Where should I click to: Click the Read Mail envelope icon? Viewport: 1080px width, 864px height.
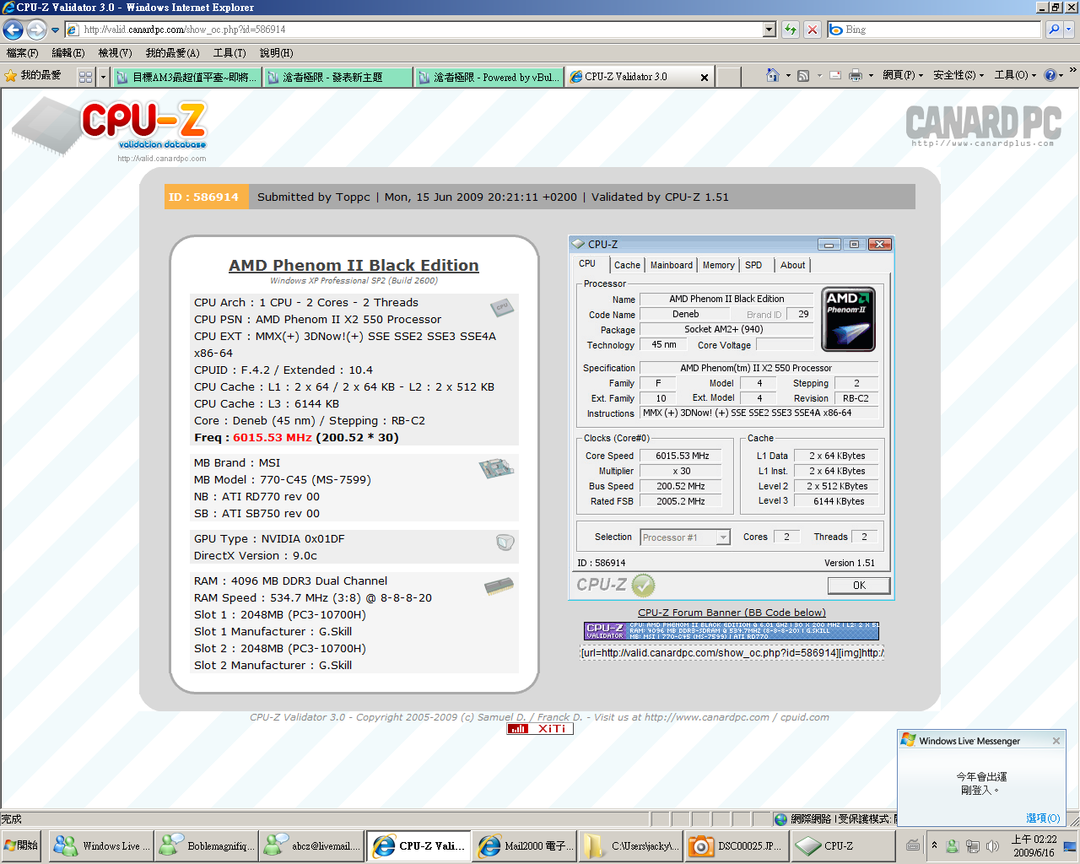coord(835,75)
